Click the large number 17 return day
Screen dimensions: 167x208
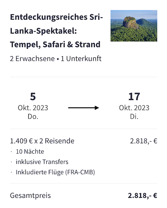click(134, 96)
